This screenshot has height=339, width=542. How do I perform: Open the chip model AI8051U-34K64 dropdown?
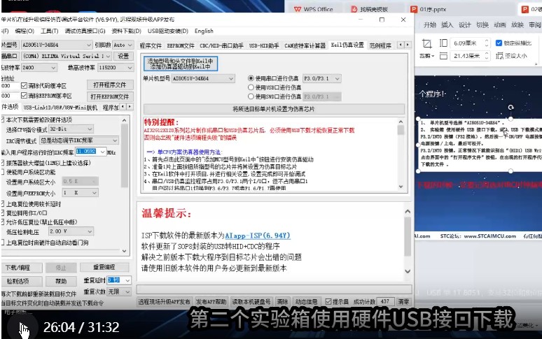(57, 45)
